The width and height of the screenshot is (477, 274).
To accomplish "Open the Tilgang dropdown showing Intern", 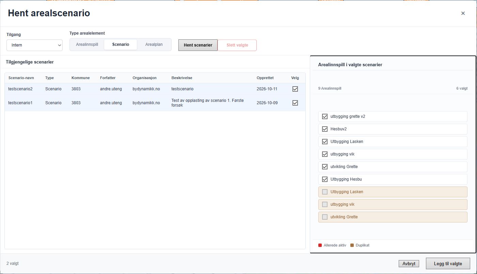I will coord(34,45).
